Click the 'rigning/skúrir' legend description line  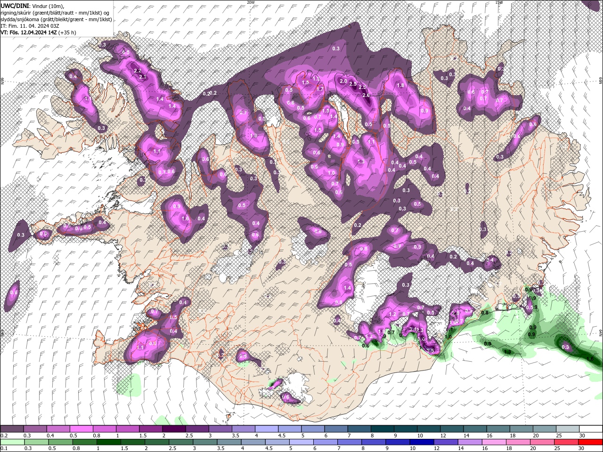click(x=56, y=12)
